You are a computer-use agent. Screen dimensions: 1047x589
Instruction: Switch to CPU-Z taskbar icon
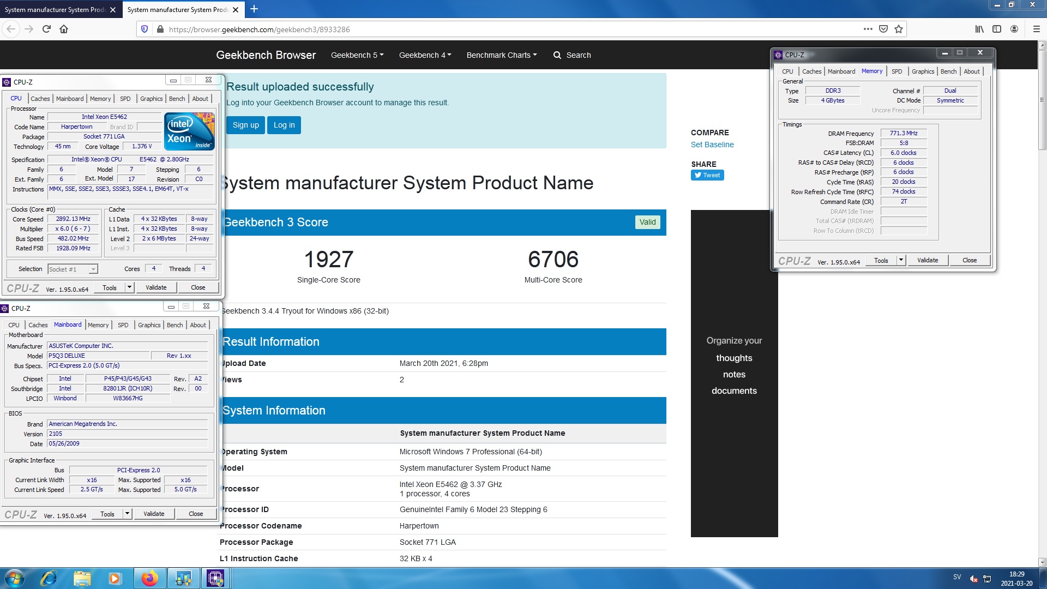(x=215, y=578)
